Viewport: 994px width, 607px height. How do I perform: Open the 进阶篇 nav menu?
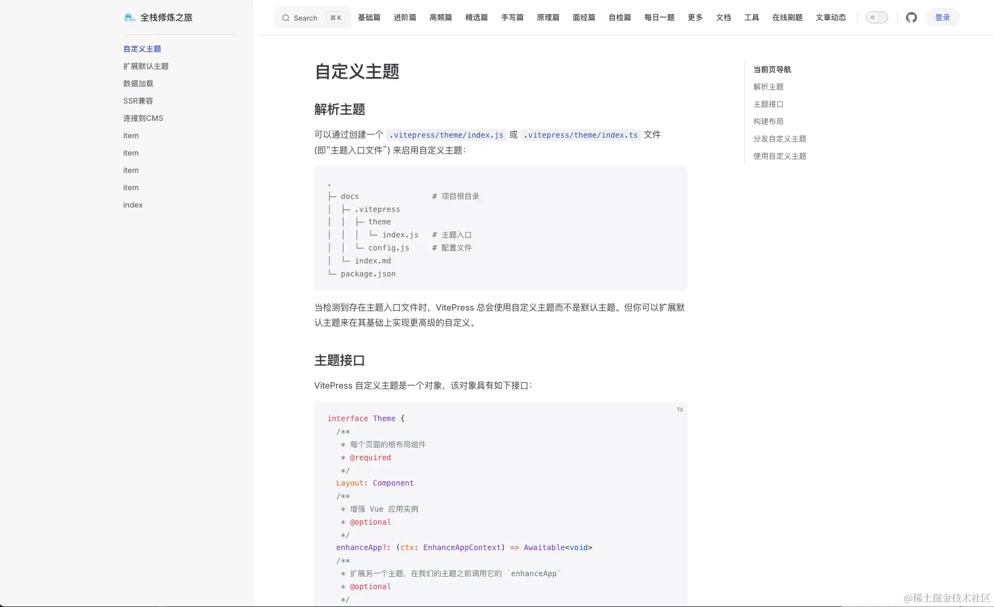(x=405, y=17)
